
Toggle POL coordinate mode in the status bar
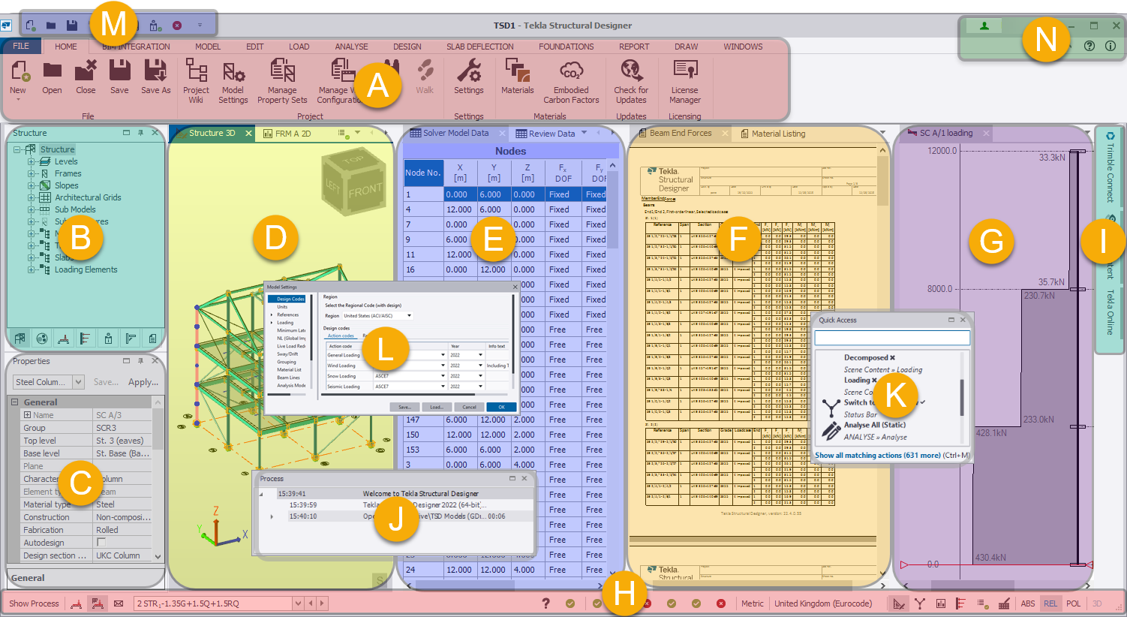[x=1074, y=603]
